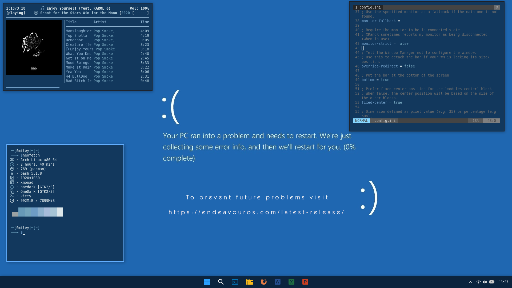The width and height of the screenshot is (512, 288).
Task: Click the fixed-center = true line
Action: [x=382, y=103]
